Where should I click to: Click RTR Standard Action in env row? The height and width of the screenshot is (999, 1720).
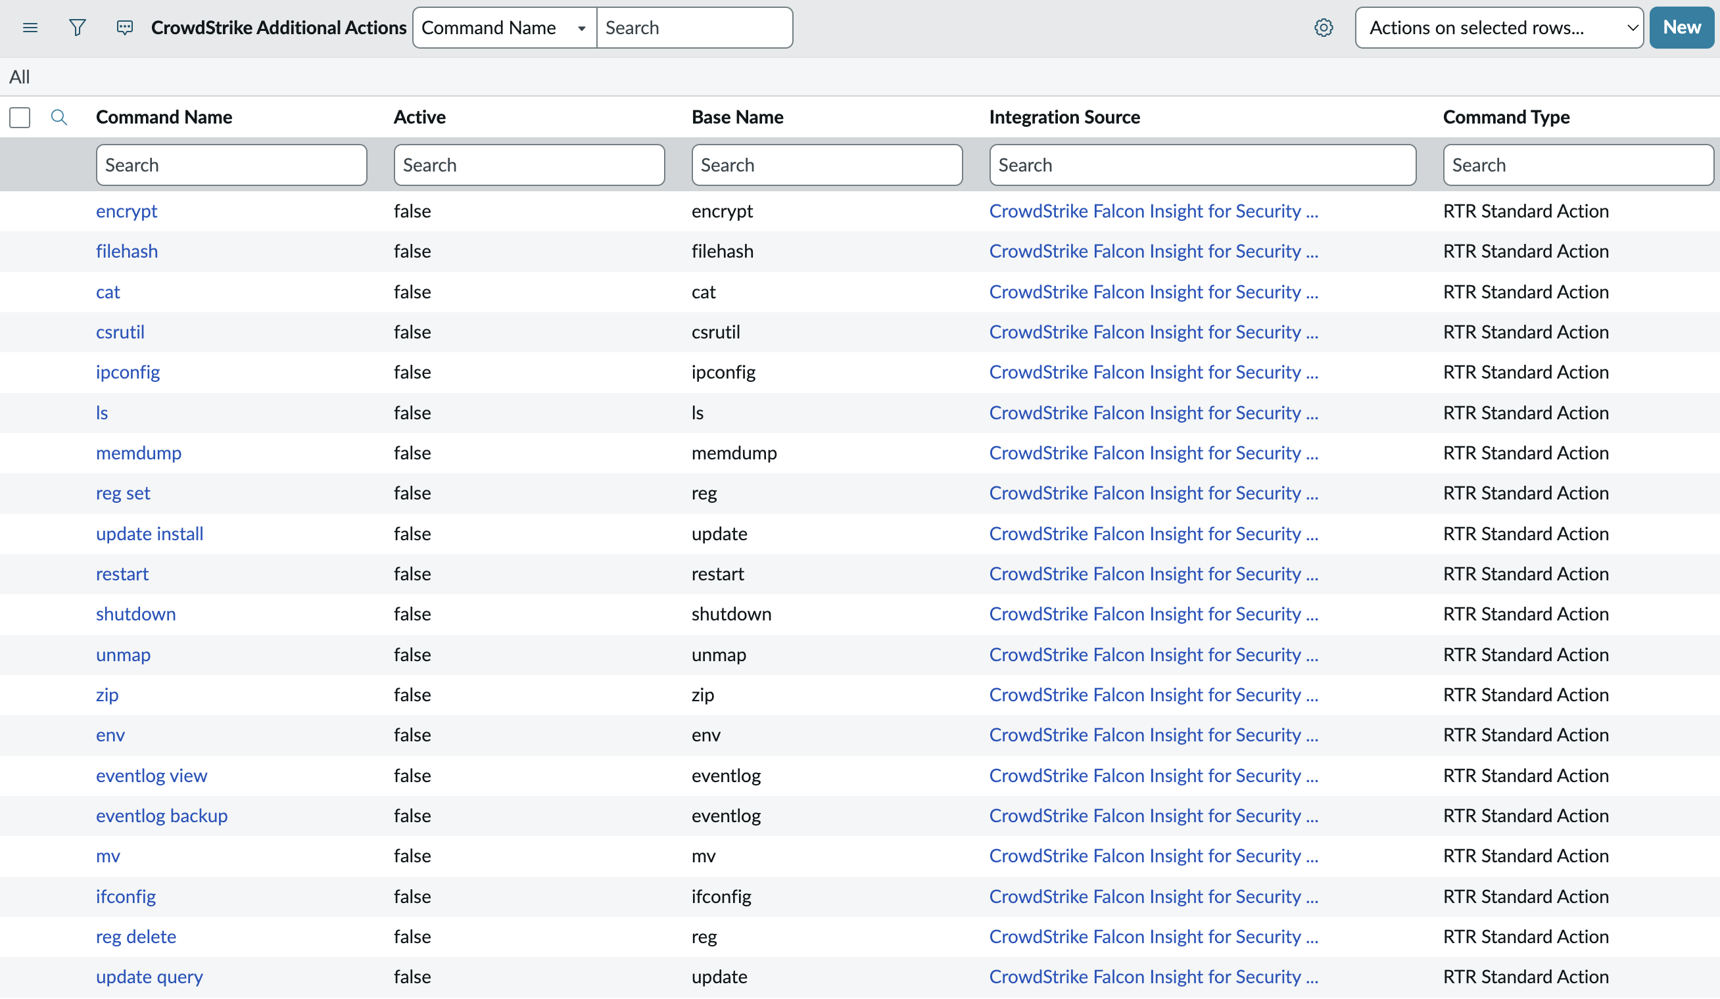point(1525,735)
